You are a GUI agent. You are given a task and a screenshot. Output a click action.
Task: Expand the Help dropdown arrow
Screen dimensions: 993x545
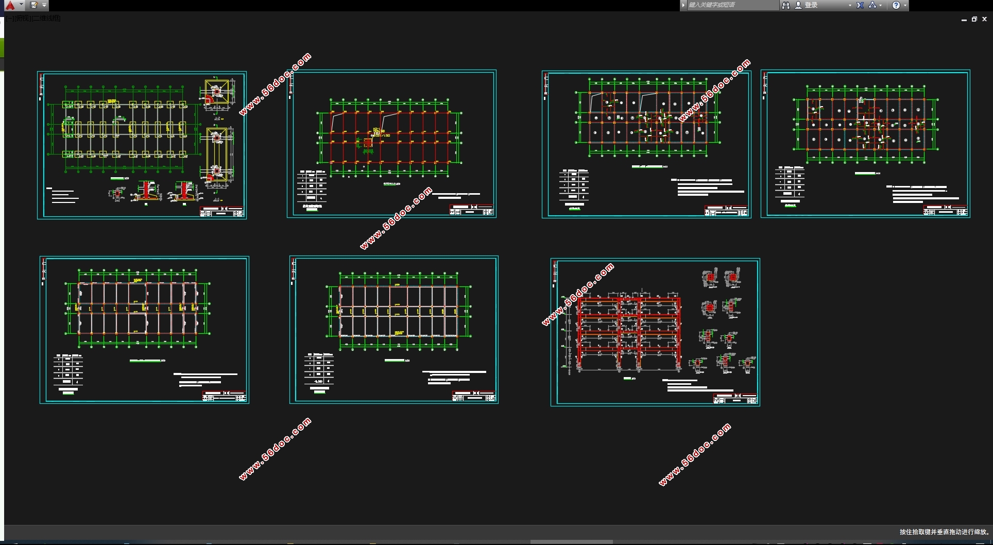905,5
